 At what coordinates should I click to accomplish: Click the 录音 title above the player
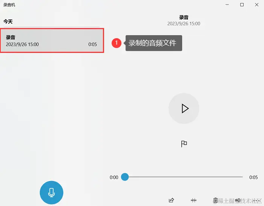[184, 17]
